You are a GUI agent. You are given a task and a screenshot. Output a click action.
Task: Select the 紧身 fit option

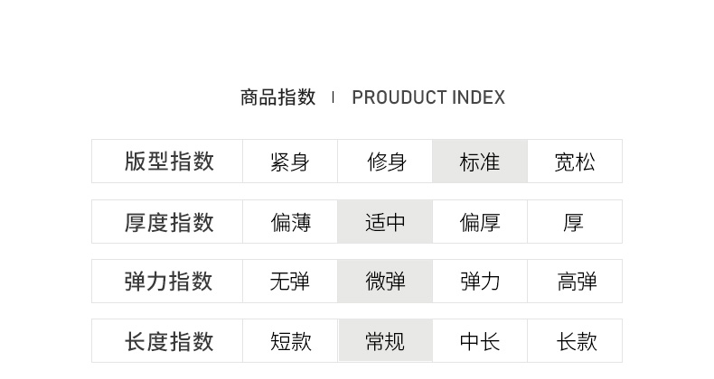click(x=290, y=162)
